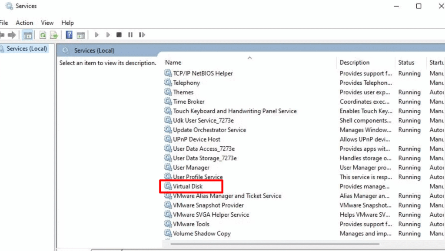Select Services (Local) in left tree
This screenshot has width=445, height=251.
click(27, 49)
